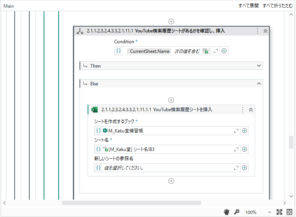296x217 pixels.
Task: Open expression braces in Condition field
Action: (118, 51)
